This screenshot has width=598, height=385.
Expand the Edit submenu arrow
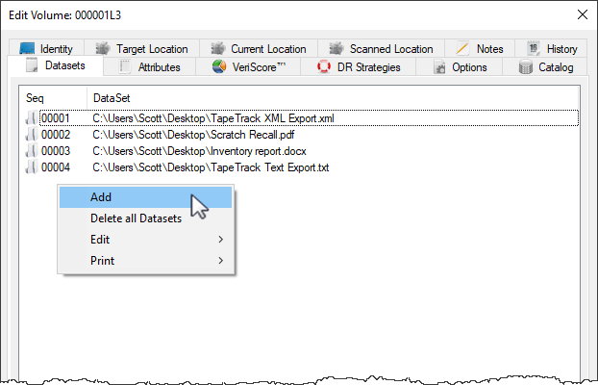221,240
